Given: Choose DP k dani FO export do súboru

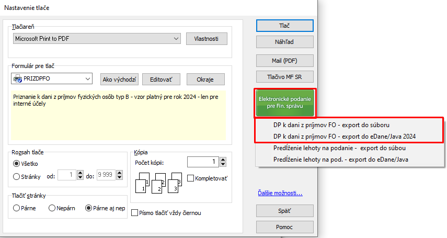Looking at the screenshot, I should click(331, 125).
